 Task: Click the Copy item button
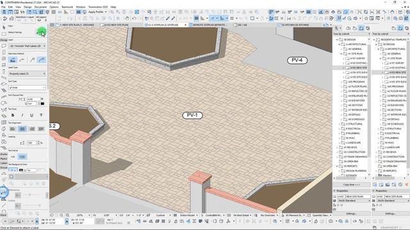(352, 185)
